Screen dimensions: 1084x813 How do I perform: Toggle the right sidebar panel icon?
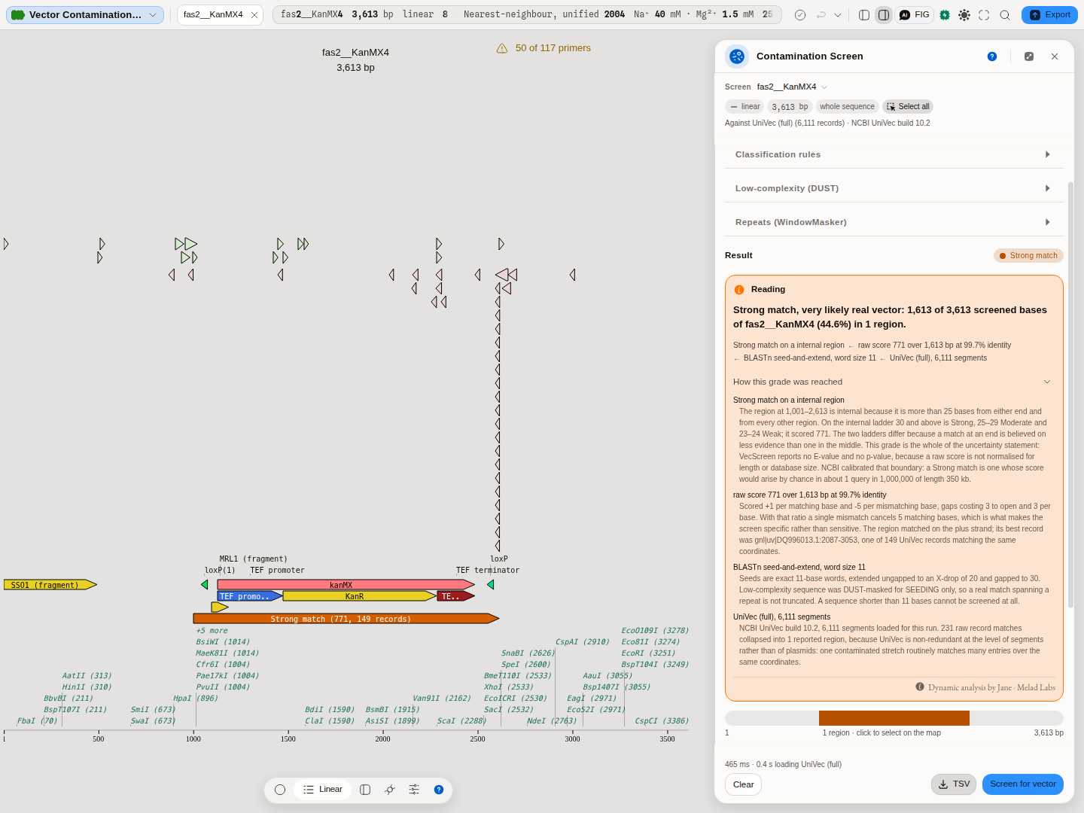click(884, 15)
